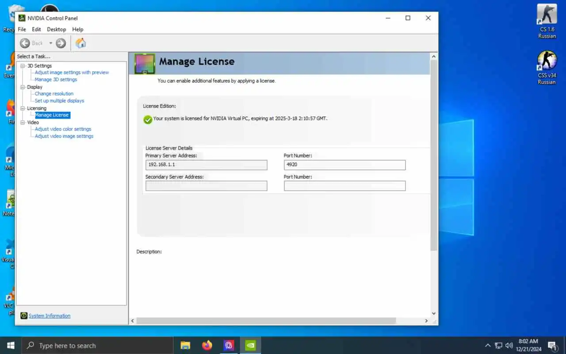The image size is (566, 354).
Task: Open Set up multiple displays task
Action: pyautogui.click(x=59, y=101)
